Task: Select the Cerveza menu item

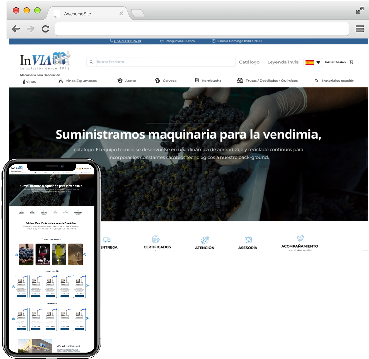Action: (166, 81)
